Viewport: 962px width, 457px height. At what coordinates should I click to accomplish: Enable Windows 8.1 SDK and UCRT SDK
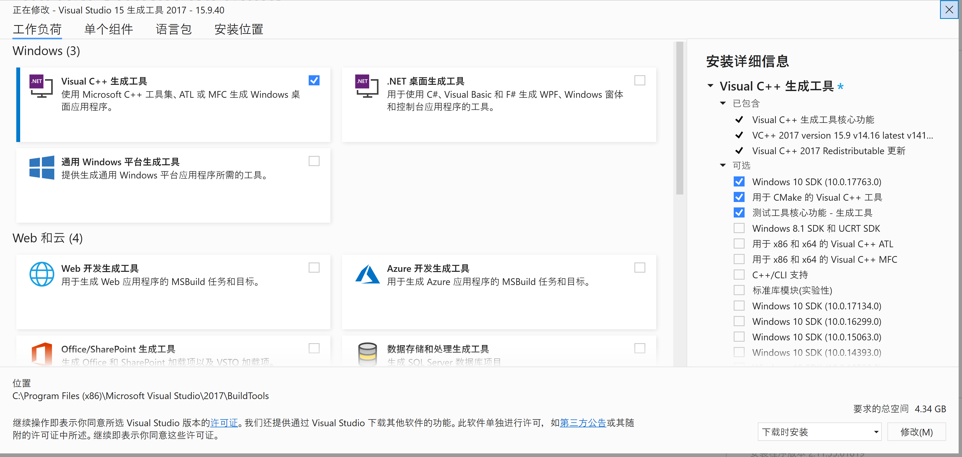pos(739,228)
